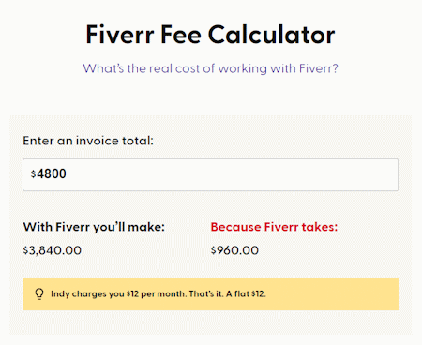Focus the invoice total input field
422x345 pixels.
[210, 174]
